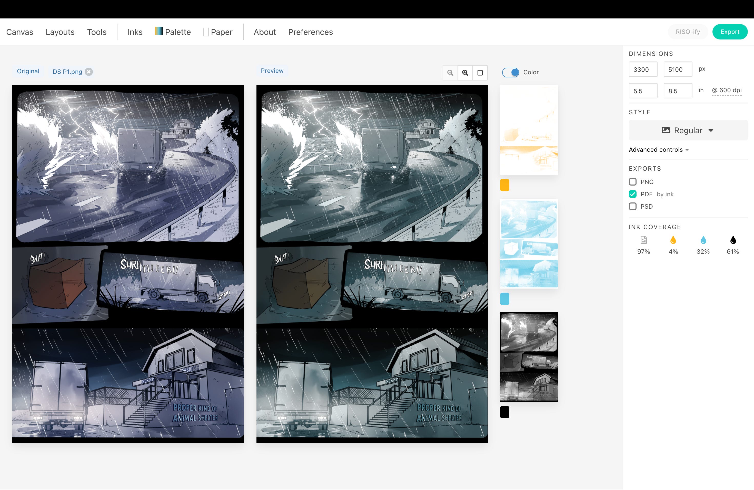
Task: Click the black ink drop coverage icon
Action: (733, 240)
